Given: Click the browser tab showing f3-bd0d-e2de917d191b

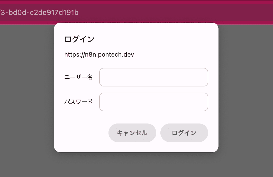Looking at the screenshot, I should click(40, 13).
